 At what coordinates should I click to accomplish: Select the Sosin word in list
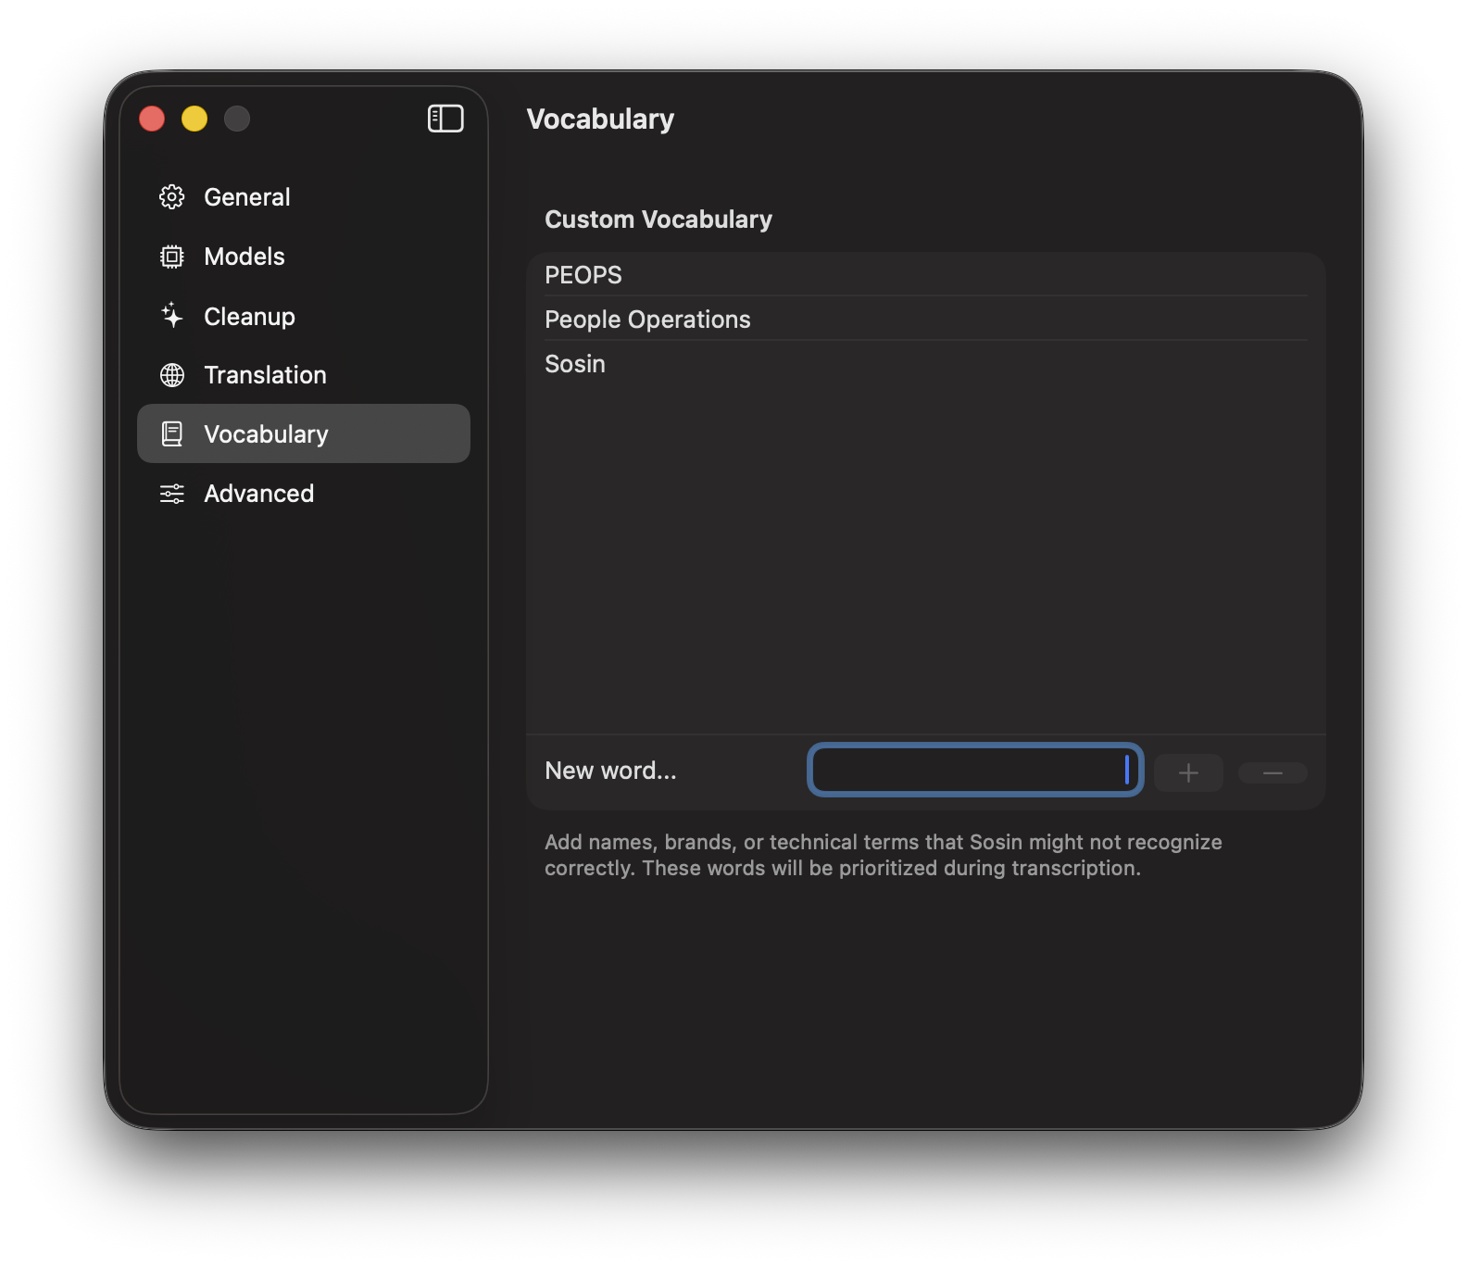click(575, 364)
